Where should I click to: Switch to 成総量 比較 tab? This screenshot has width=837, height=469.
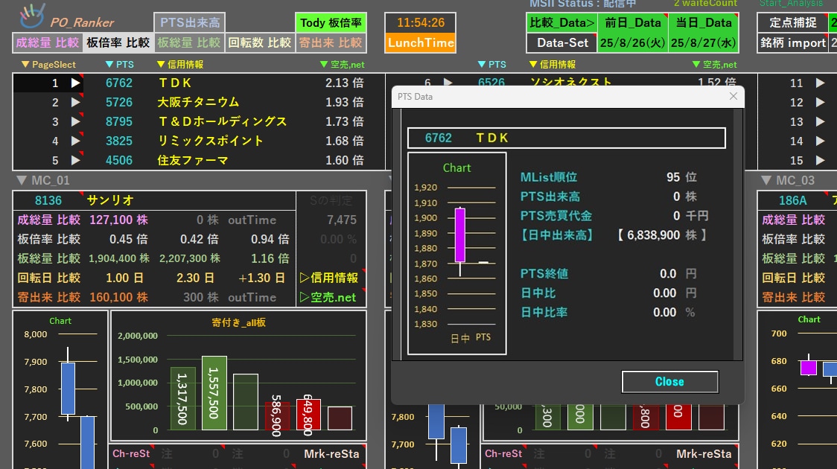[x=48, y=42]
